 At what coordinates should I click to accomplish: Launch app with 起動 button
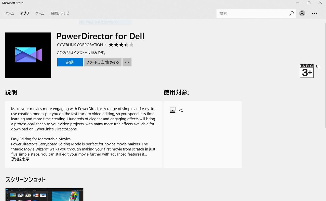coord(70,62)
